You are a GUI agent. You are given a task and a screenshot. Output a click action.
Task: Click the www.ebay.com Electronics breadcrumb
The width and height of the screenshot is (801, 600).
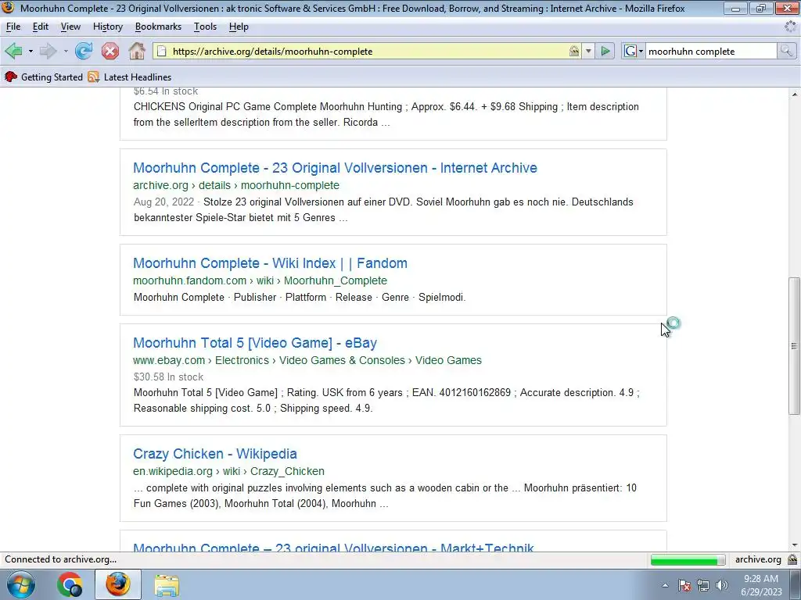[x=307, y=360]
